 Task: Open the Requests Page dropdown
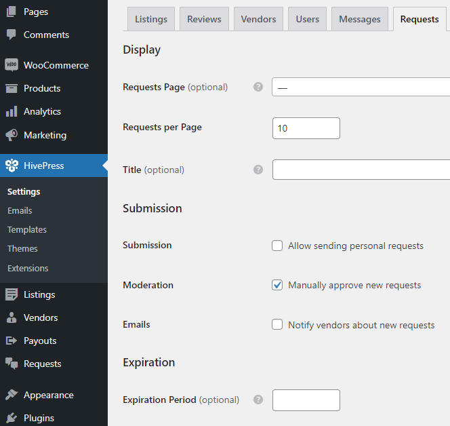pyautogui.click(x=361, y=88)
